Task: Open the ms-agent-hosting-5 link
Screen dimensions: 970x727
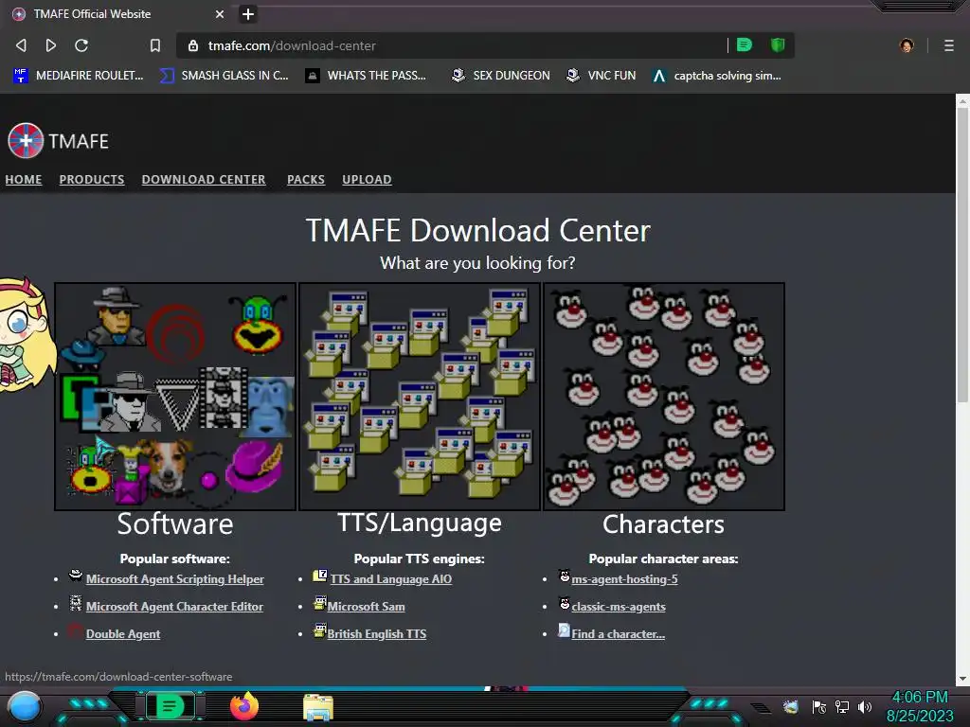Action: [x=625, y=579]
